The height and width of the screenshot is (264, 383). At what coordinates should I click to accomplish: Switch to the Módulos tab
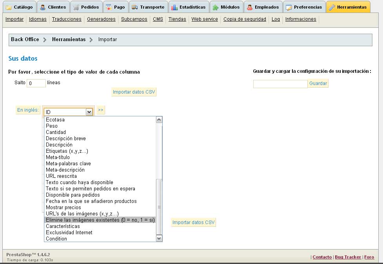pos(227,7)
